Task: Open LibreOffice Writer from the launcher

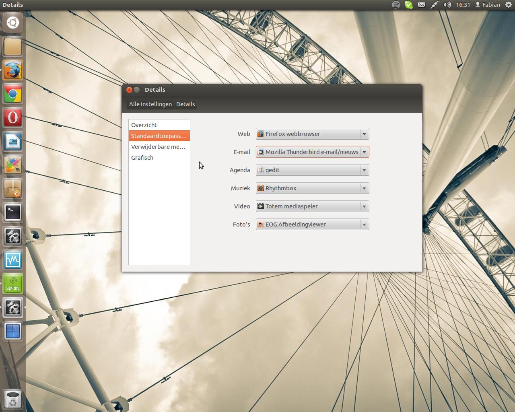Action: coord(13,141)
